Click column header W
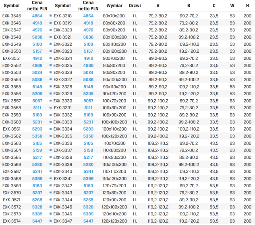 (x=232, y=6)
